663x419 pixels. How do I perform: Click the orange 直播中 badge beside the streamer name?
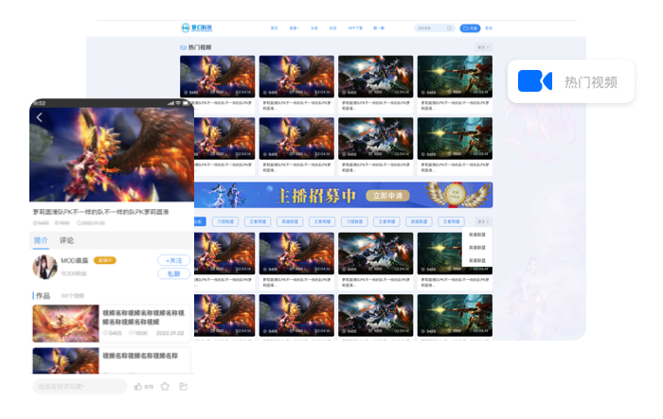104,260
